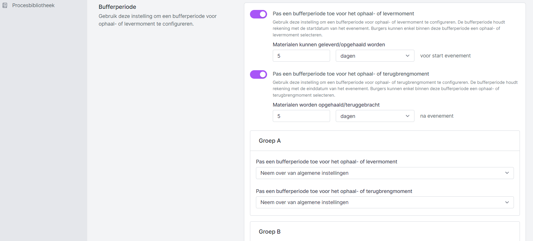Select the Groep B section header
The width and height of the screenshot is (533, 241).
[270, 232]
